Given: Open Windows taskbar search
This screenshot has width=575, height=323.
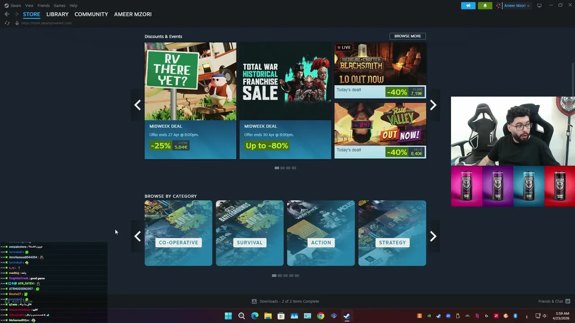Looking at the screenshot, I should pos(241,316).
